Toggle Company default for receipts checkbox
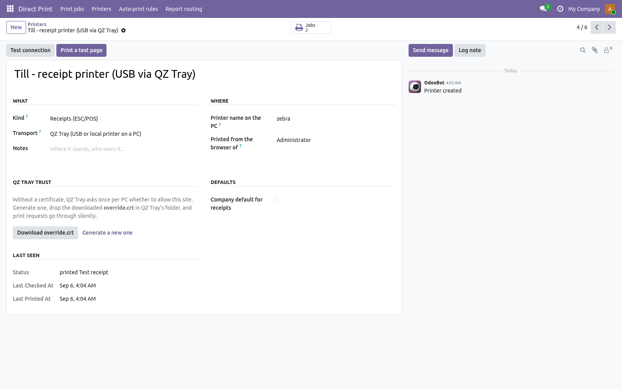Image resolution: width=622 pixels, height=389 pixels. (x=278, y=200)
